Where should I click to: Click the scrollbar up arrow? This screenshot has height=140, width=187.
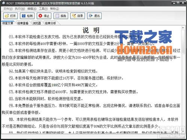pyautogui.click(x=183, y=28)
